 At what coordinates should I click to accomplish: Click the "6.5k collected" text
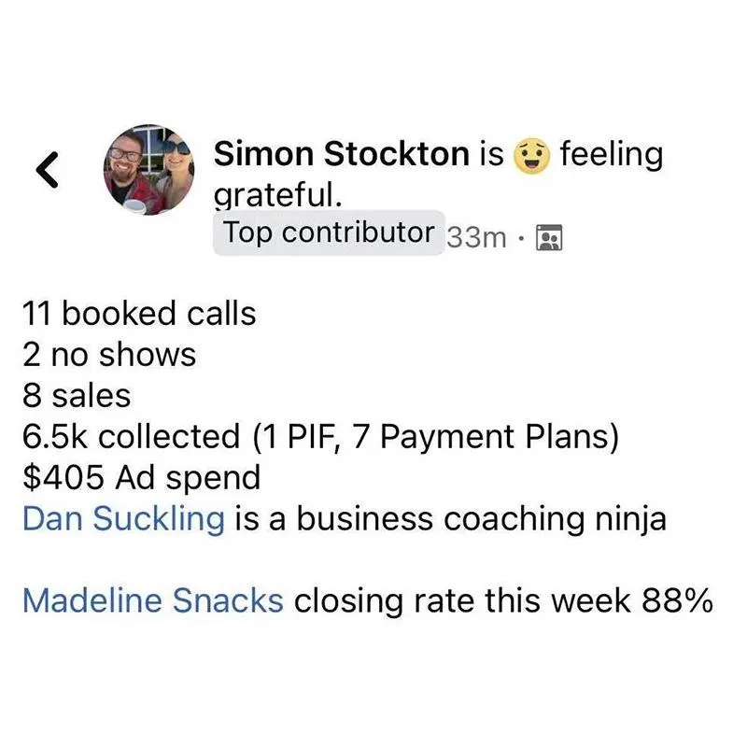(131, 437)
